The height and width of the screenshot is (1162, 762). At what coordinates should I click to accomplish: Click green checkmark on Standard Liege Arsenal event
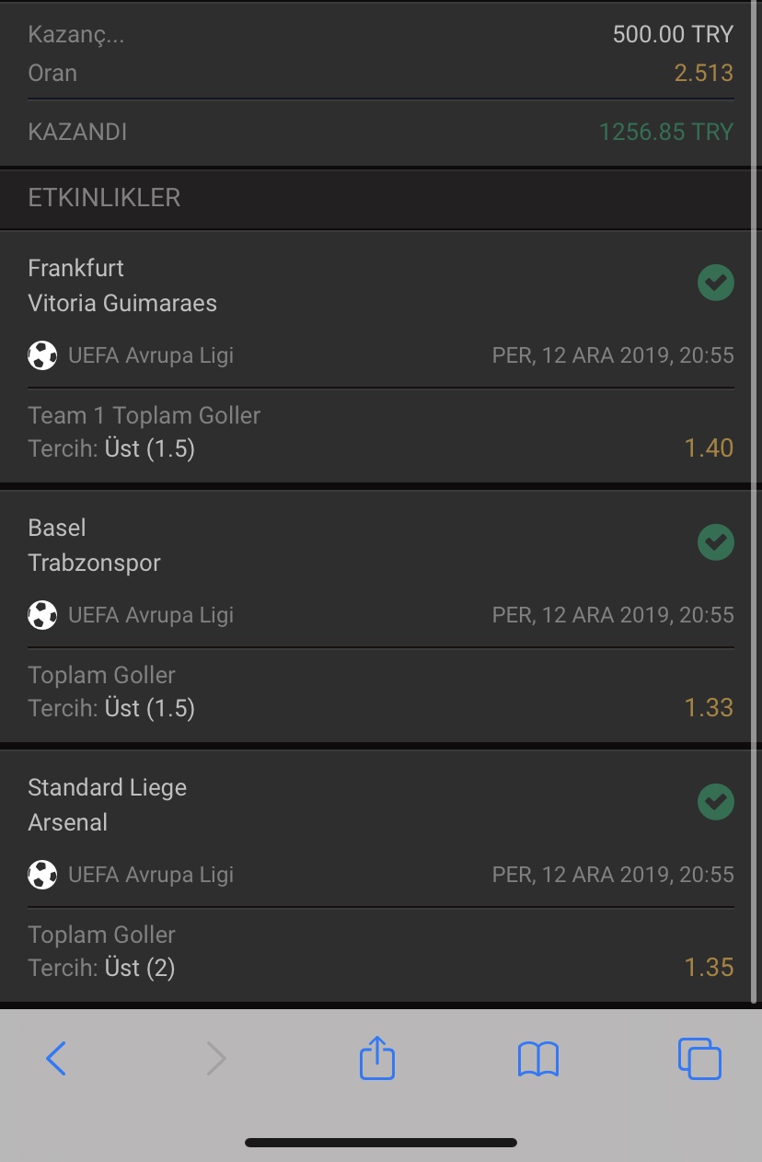point(716,802)
